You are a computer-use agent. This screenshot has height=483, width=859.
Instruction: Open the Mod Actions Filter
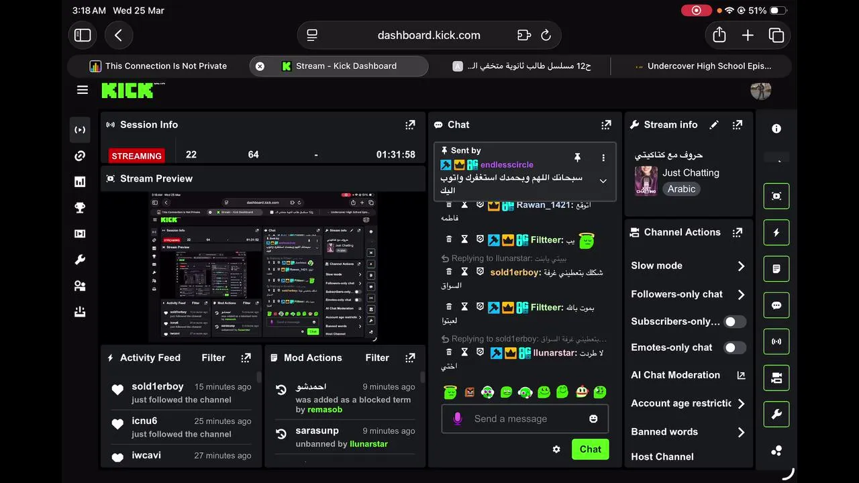coord(377,358)
